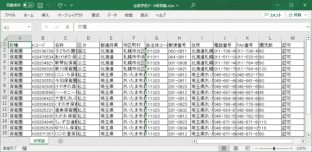This screenshot has height=152, width=312.
Task: Click the macro recording status bar icon
Action: pos(24,148)
